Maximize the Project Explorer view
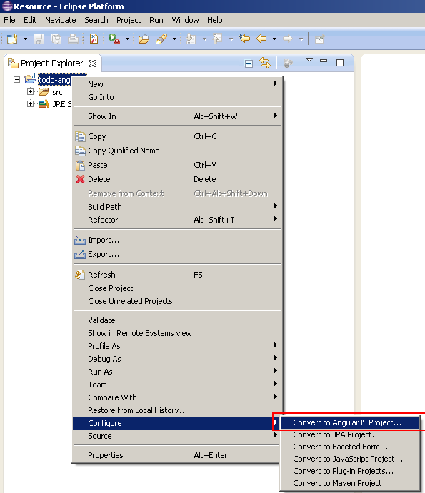 [x=340, y=63]
